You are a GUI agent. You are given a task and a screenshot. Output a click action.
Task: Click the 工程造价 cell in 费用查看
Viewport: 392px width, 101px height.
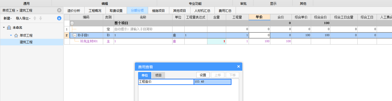pos(166,82)
